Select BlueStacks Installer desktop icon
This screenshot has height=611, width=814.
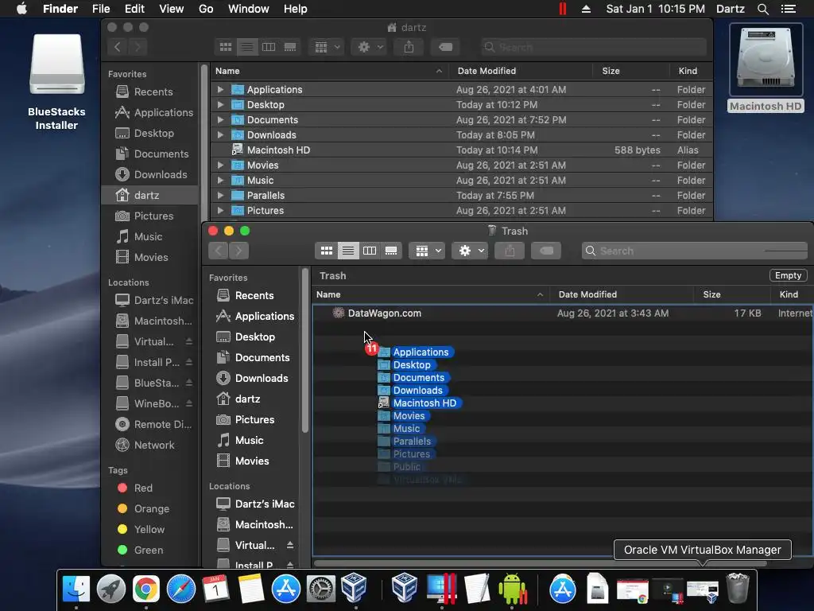click(56, 82)
